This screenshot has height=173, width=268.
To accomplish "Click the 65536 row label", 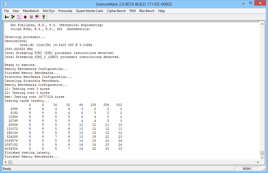I will point(13,125).
